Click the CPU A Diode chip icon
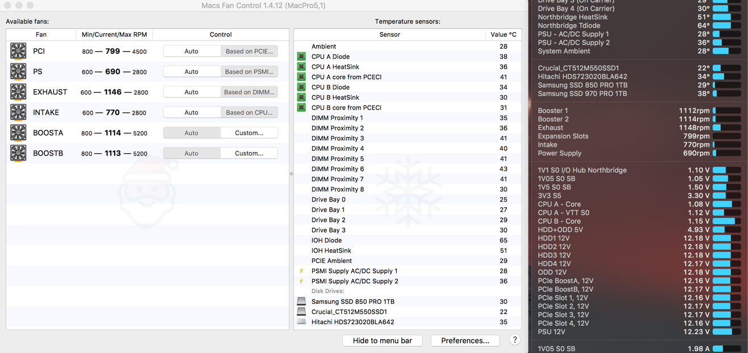Image resolution: width=748 pixels, height=353 pixels. click(301, 57)
